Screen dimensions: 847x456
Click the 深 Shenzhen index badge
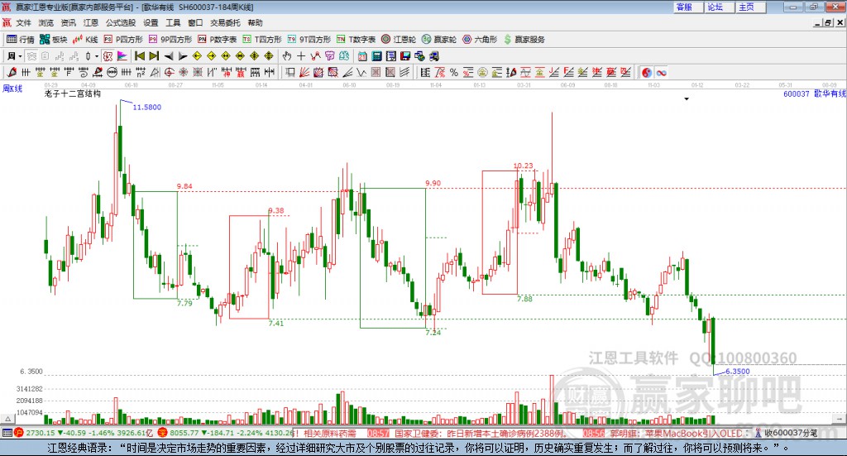point(163,433)
